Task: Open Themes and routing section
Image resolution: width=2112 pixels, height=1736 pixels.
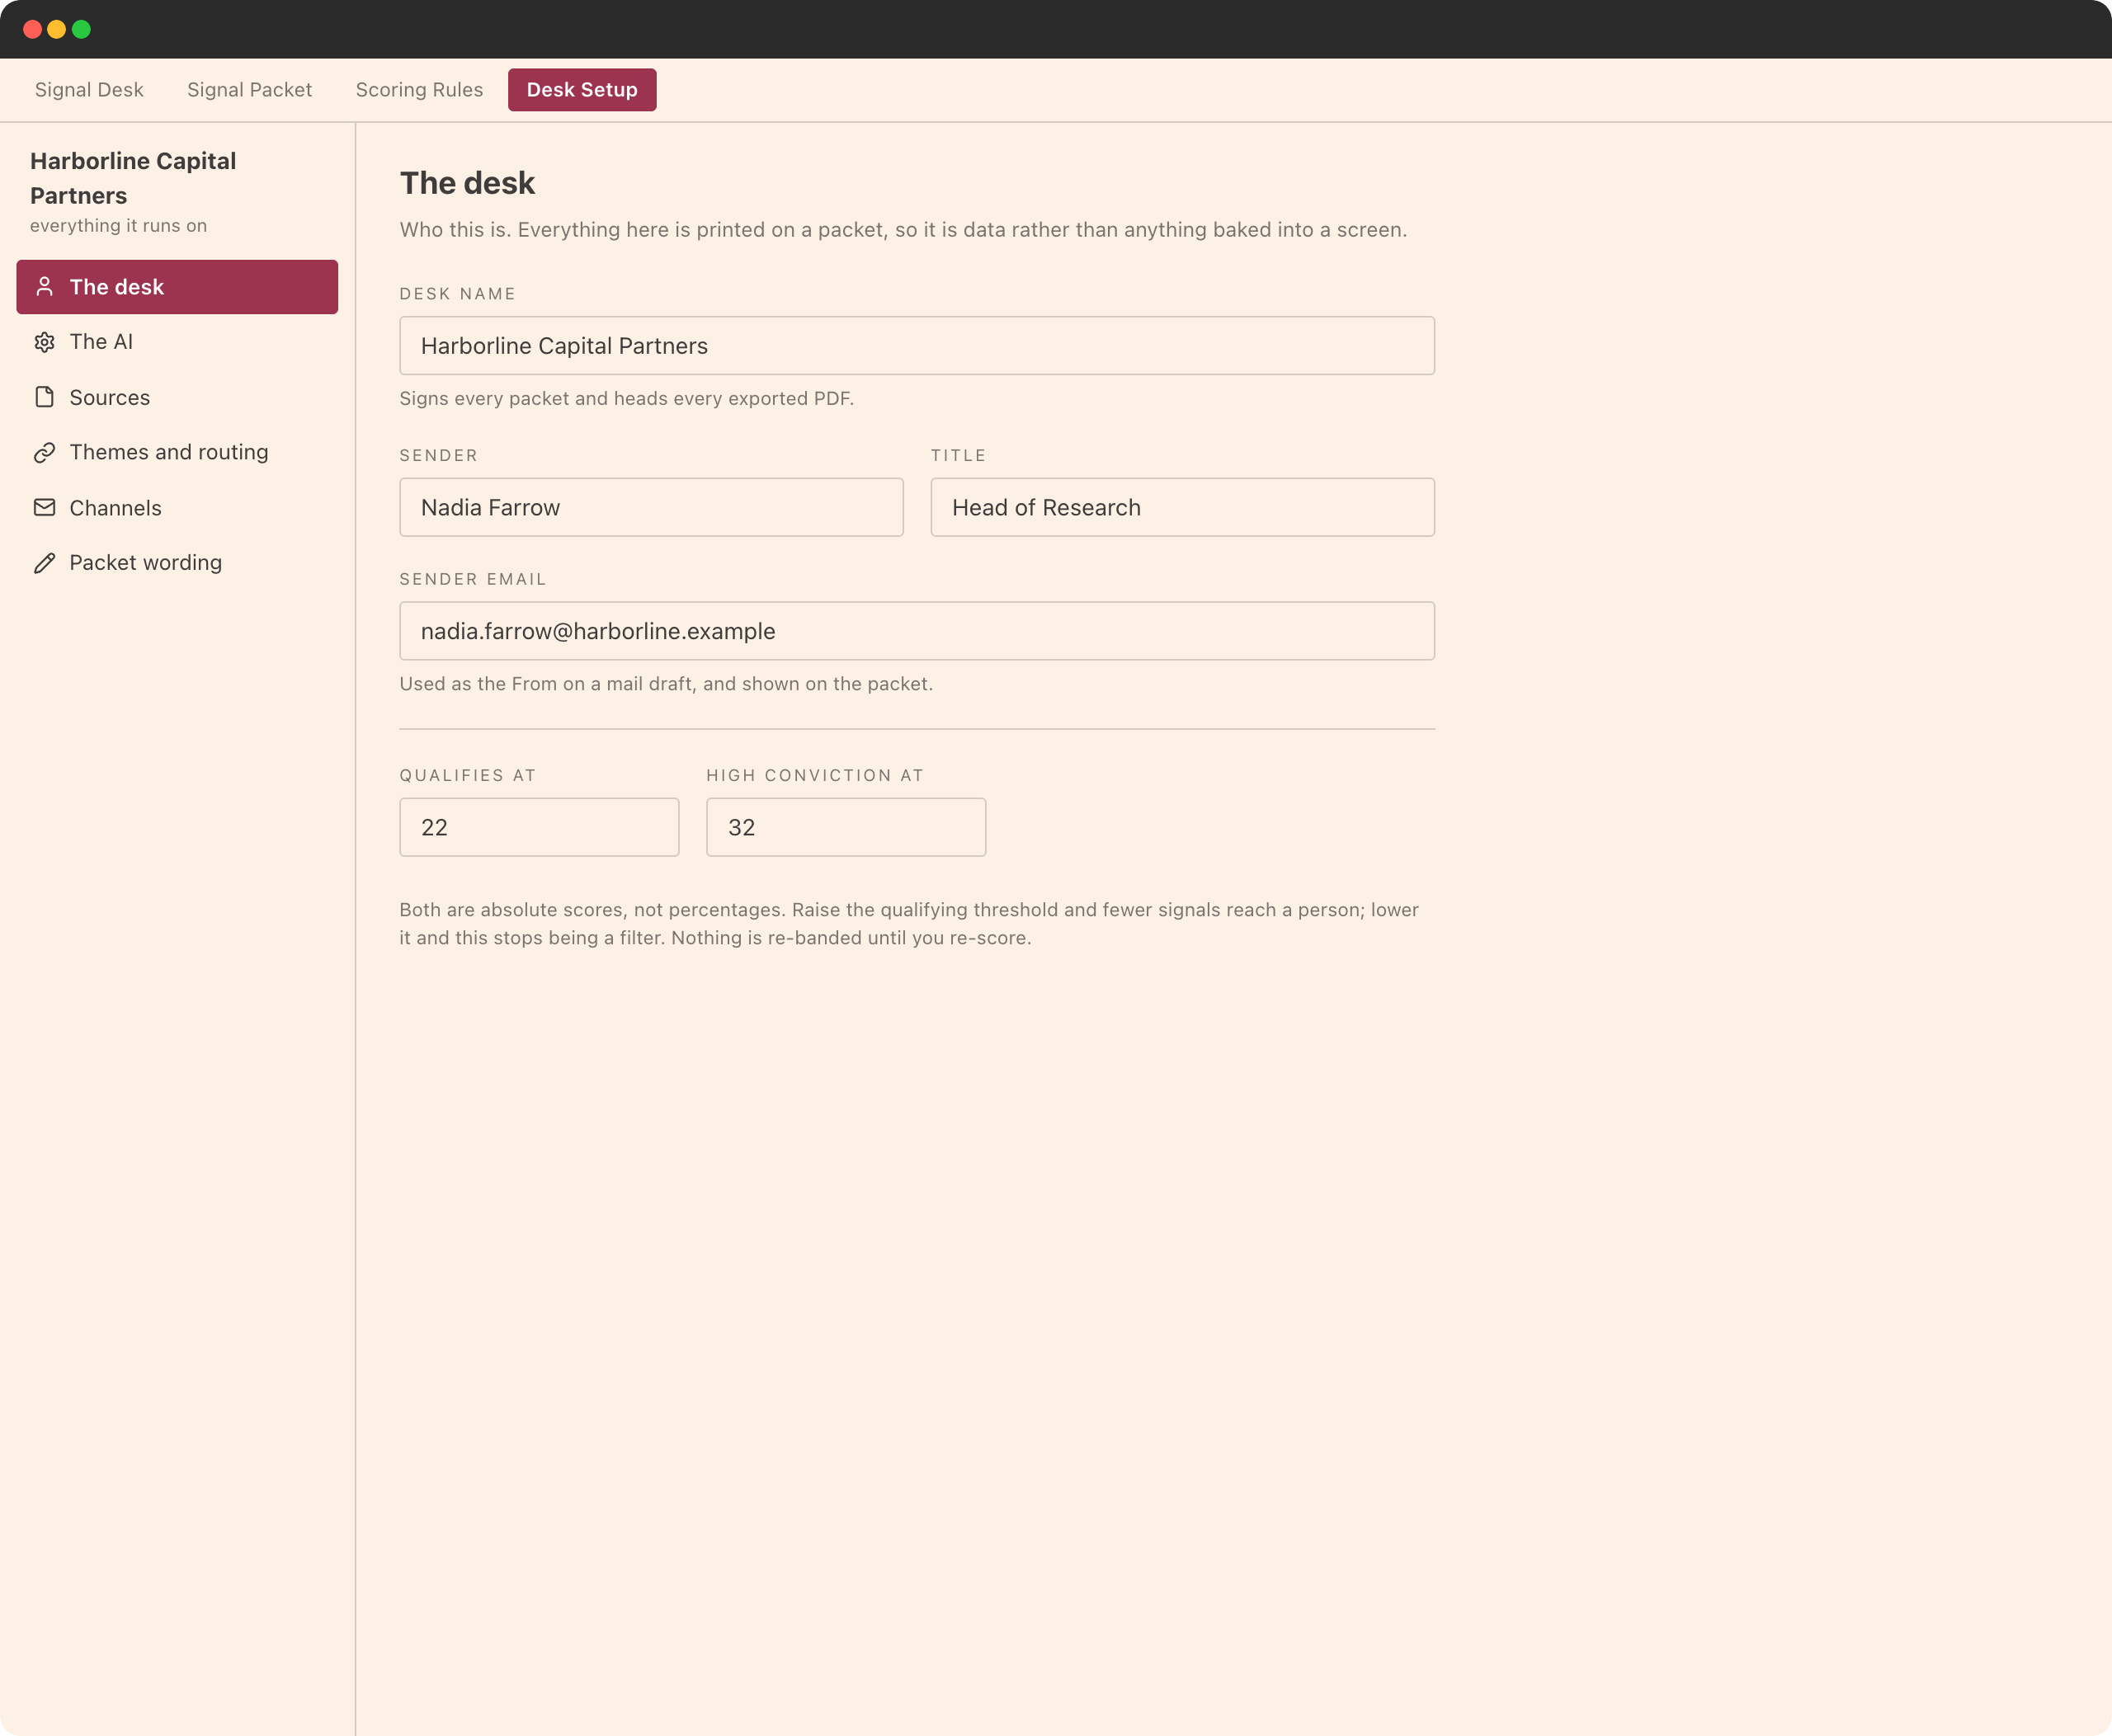Action: [x=177, y=453]
